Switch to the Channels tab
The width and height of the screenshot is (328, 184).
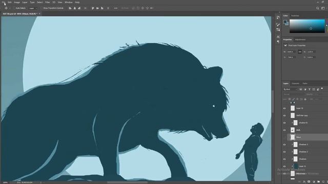coord(295,83)
